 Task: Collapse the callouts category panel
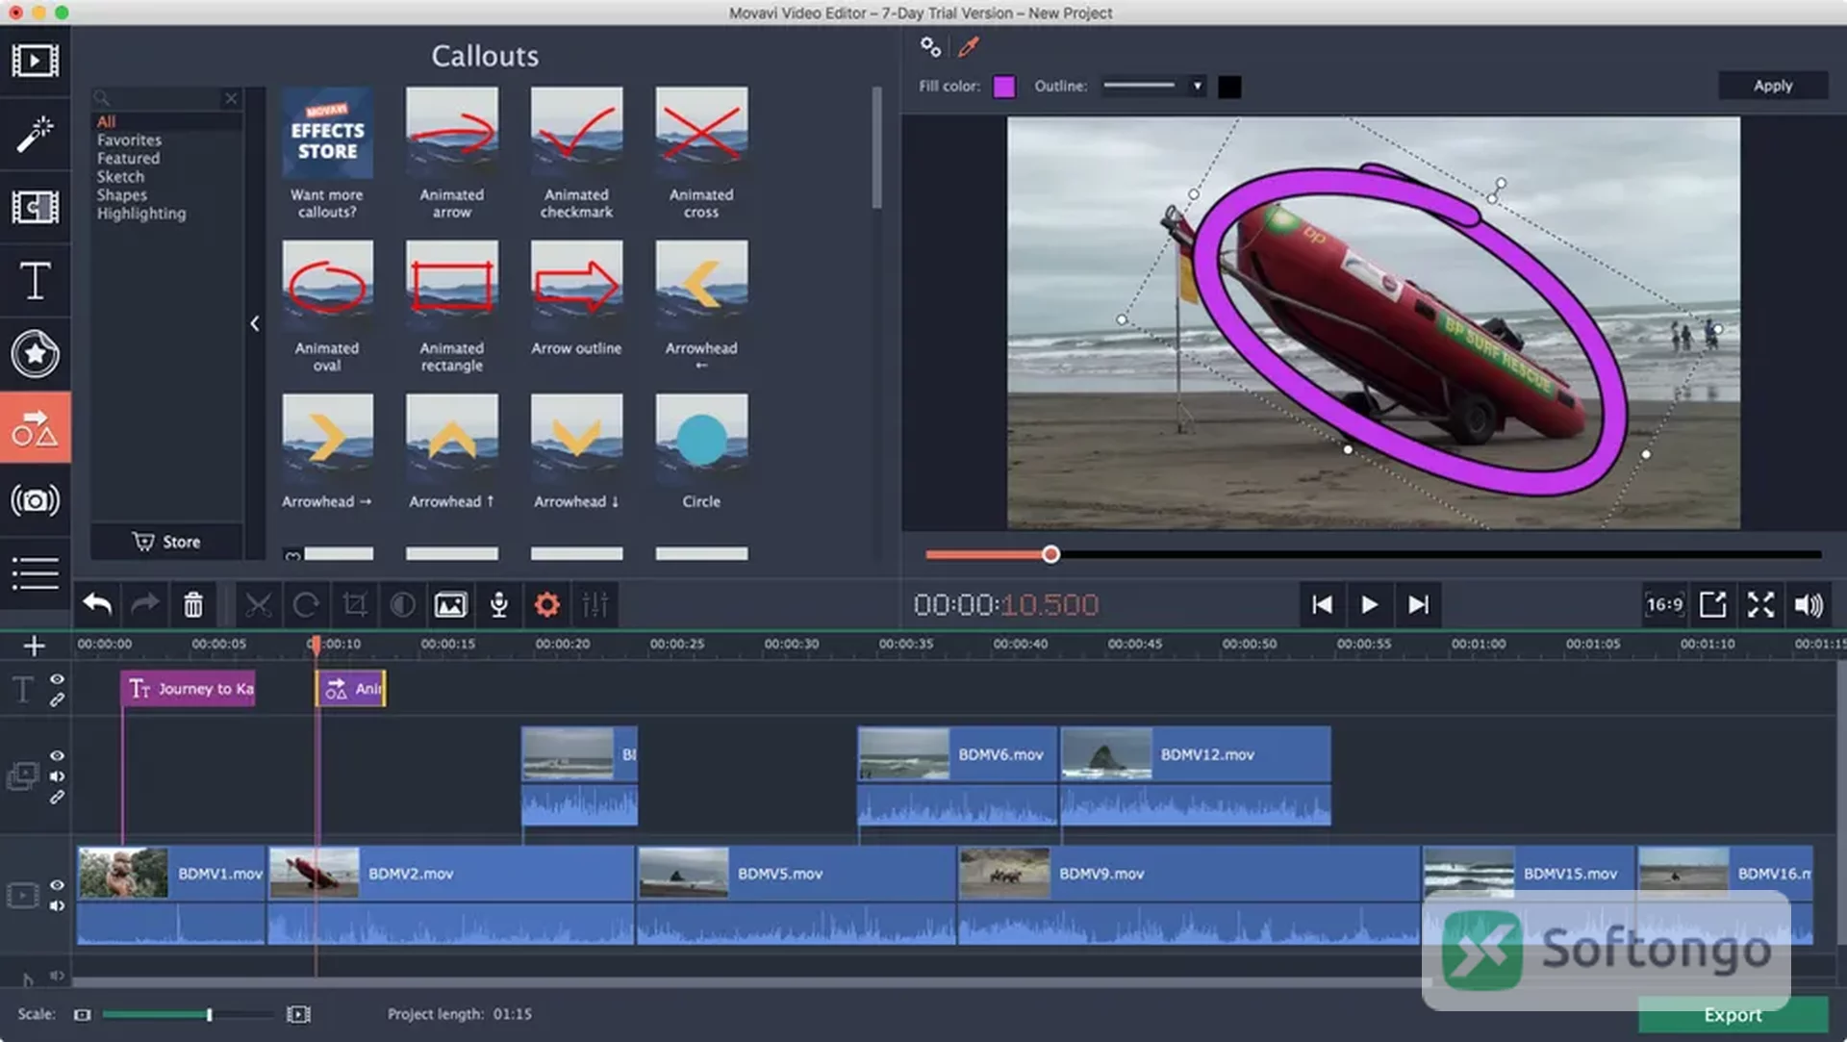coord(255,323)
